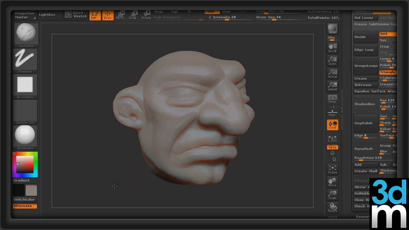Click the Edge Loop button
The height and width of the screenshot is (230, 409).
point(366,50)
